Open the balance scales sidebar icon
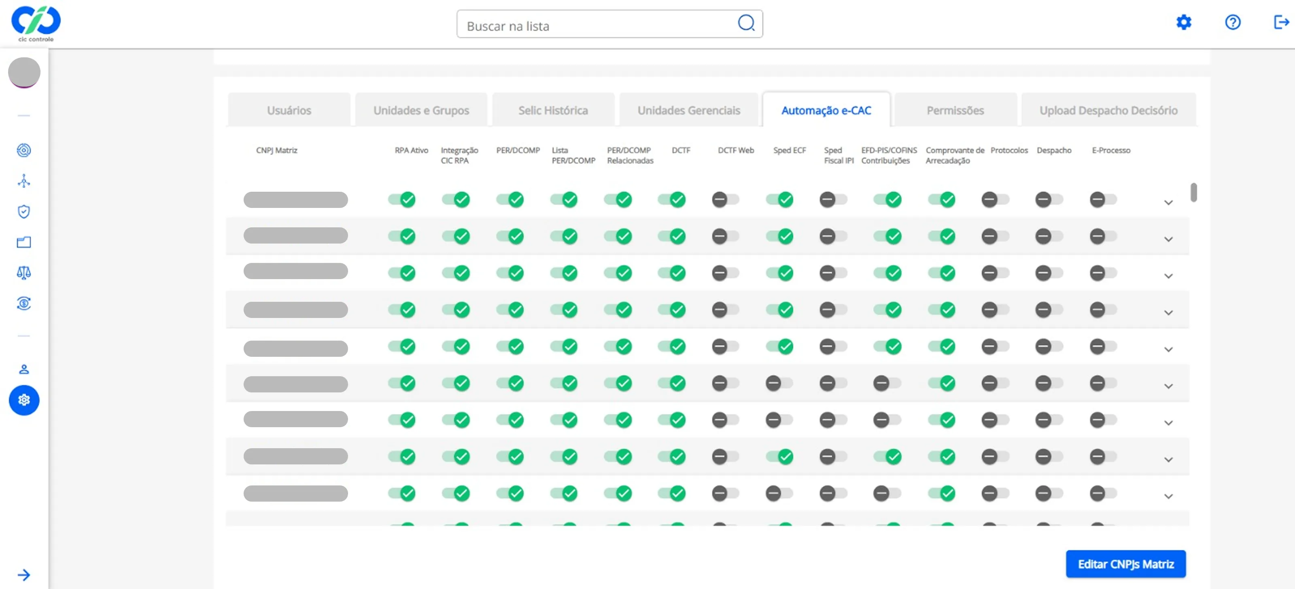This screenshot has width=1295, height=589. (x=23, y=273)
